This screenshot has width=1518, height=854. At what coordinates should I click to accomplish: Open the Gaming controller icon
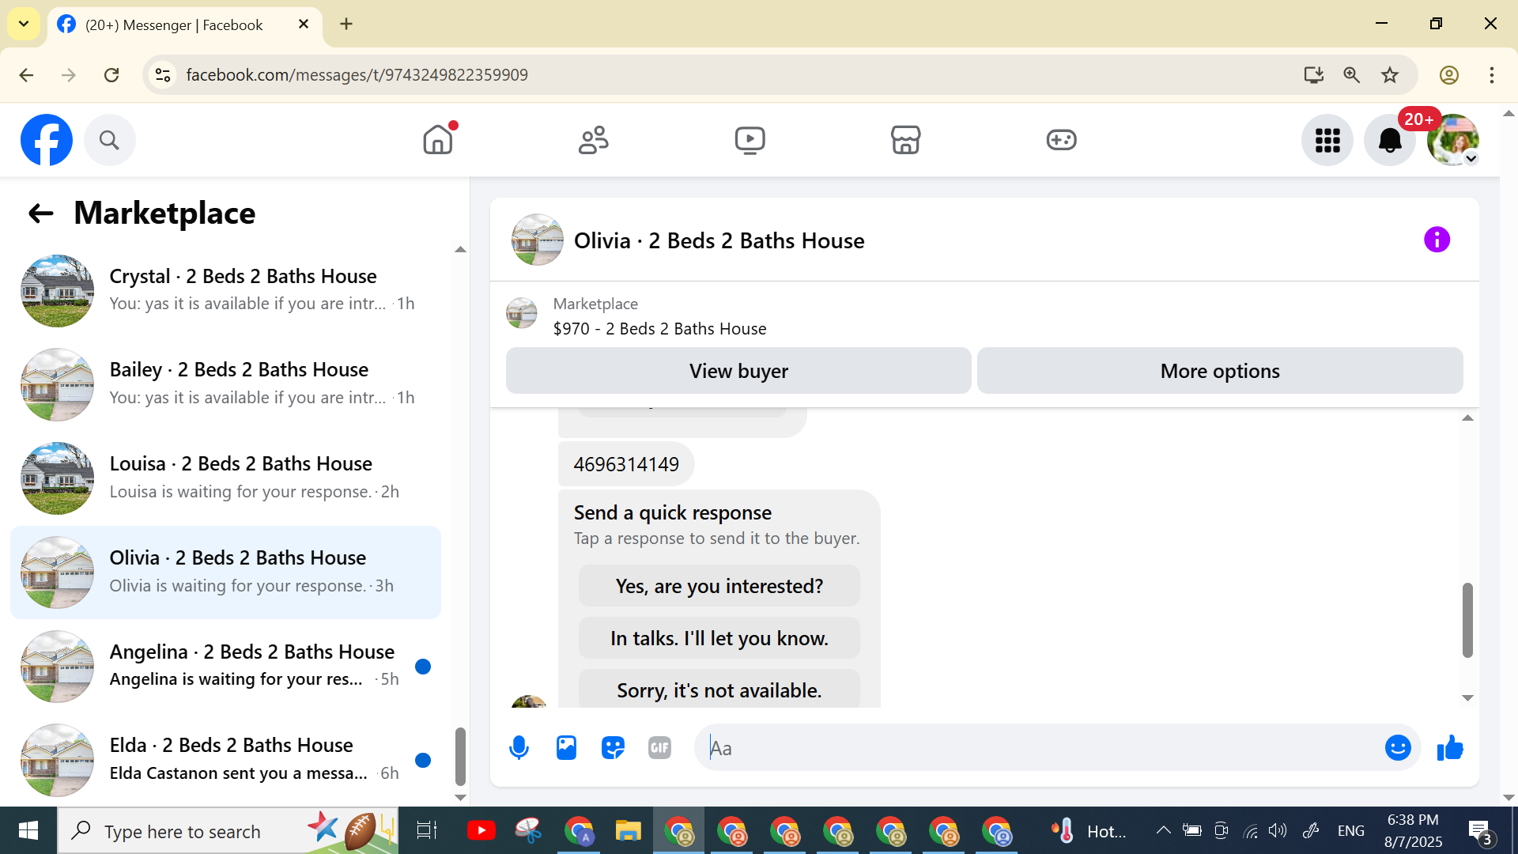tap(1061, 140)
